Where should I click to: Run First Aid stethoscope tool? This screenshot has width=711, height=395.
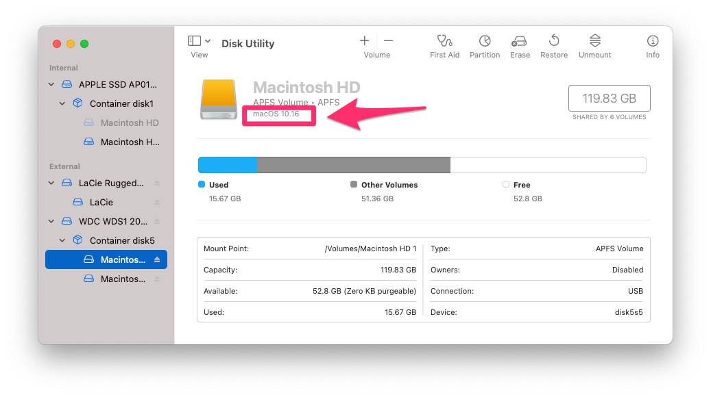444,41
